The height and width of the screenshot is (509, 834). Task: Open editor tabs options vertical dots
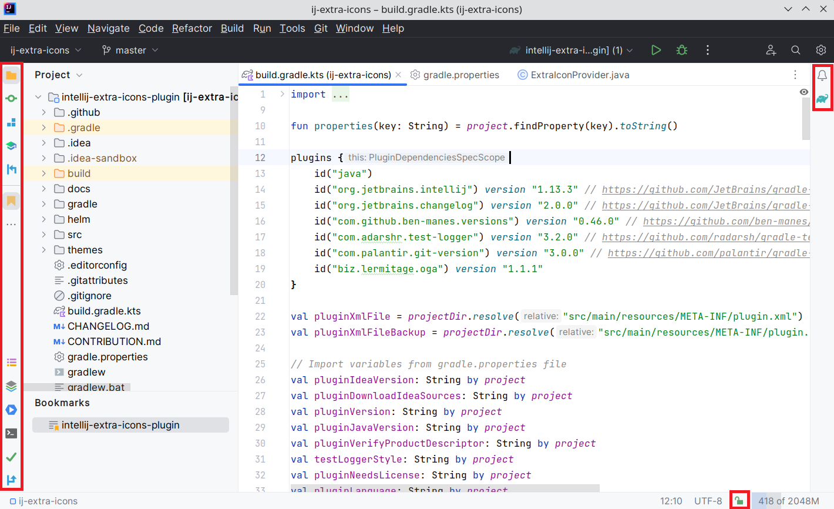(x=795, y=75)
